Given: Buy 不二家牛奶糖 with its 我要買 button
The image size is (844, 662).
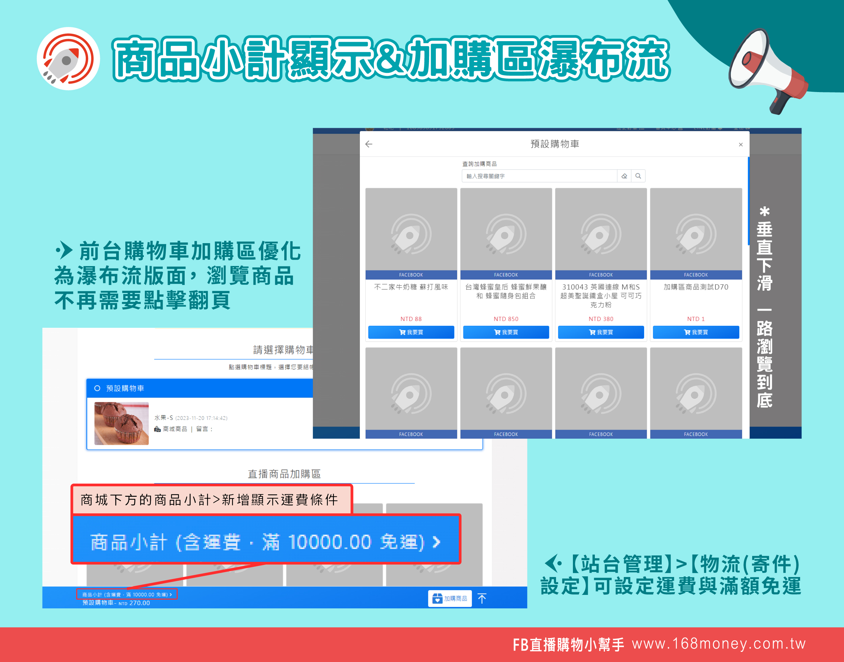Looking at the screenshot, I should point(411,332).
